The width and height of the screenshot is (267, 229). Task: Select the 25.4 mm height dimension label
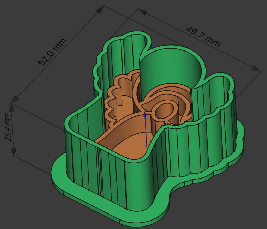[x=8, y=127]
